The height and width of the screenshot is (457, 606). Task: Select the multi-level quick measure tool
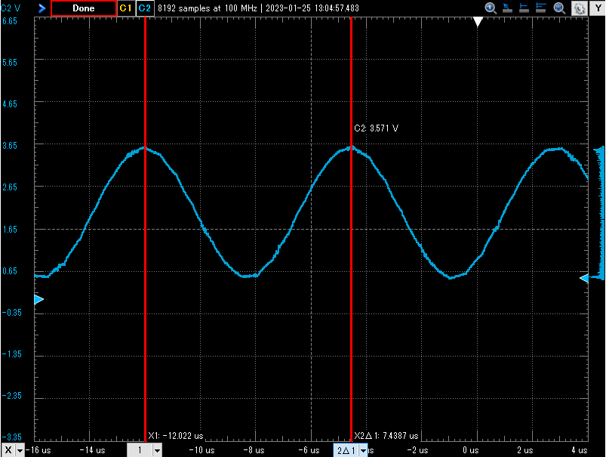pyautogui.click(x=540, y=8)
